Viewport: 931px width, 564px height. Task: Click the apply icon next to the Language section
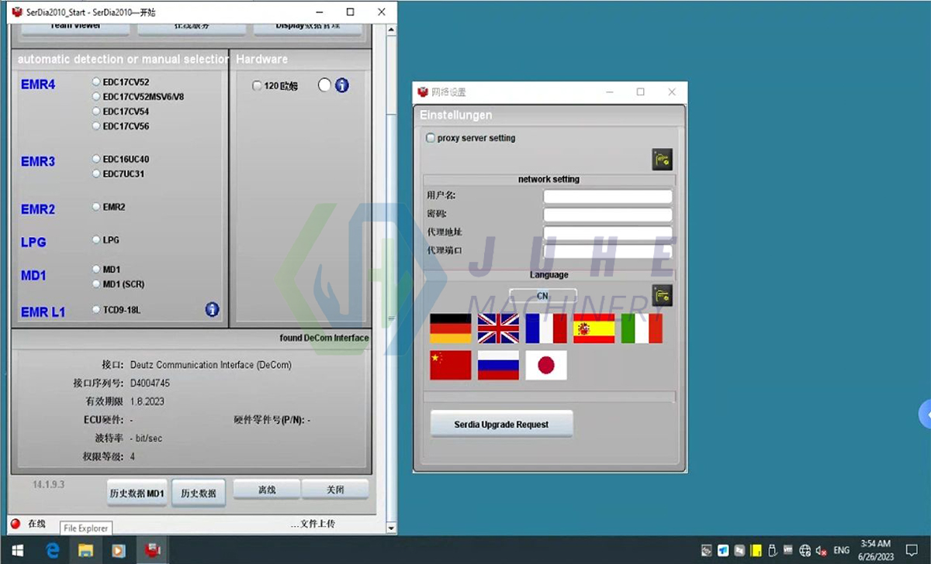click(662, 295)
